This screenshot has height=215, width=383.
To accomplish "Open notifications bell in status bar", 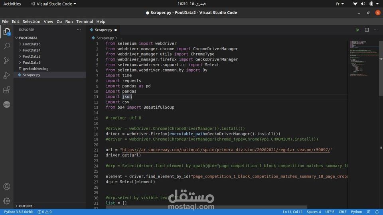I will click(x=377, y=212).
